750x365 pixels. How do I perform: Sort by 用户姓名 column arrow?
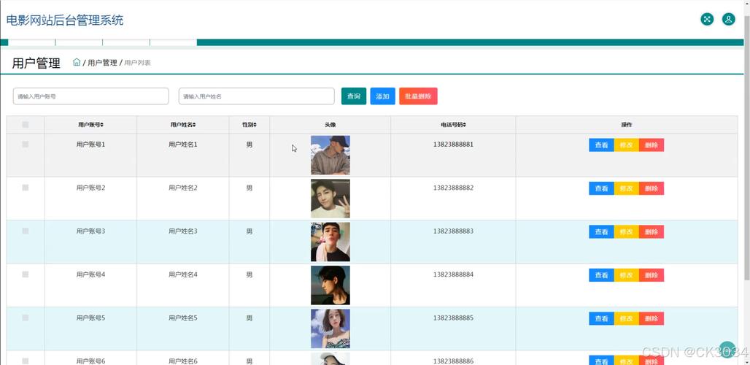(194, 125)
